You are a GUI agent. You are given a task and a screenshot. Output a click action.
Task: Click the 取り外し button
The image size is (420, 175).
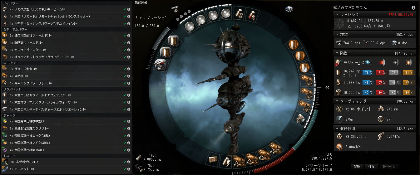(389, 167)
